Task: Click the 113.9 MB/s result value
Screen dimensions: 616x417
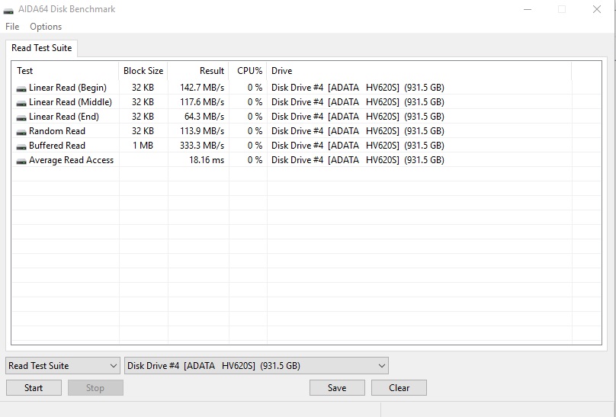Action: click(202, 131)
